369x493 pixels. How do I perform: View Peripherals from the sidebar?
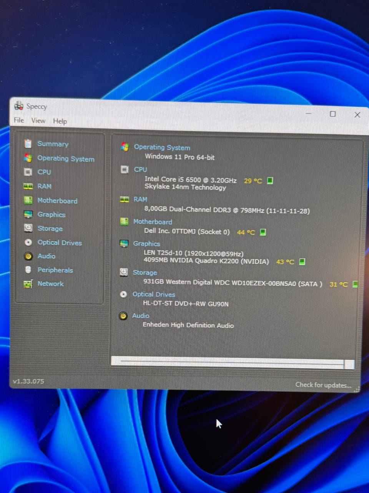point(55,270)
